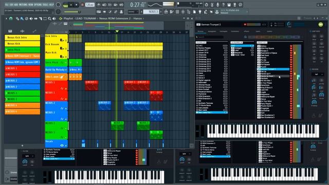Image resolution: width=329 pixels, height=185 pixels.
Task: Select the Party People preset
Action: [273, 104]
